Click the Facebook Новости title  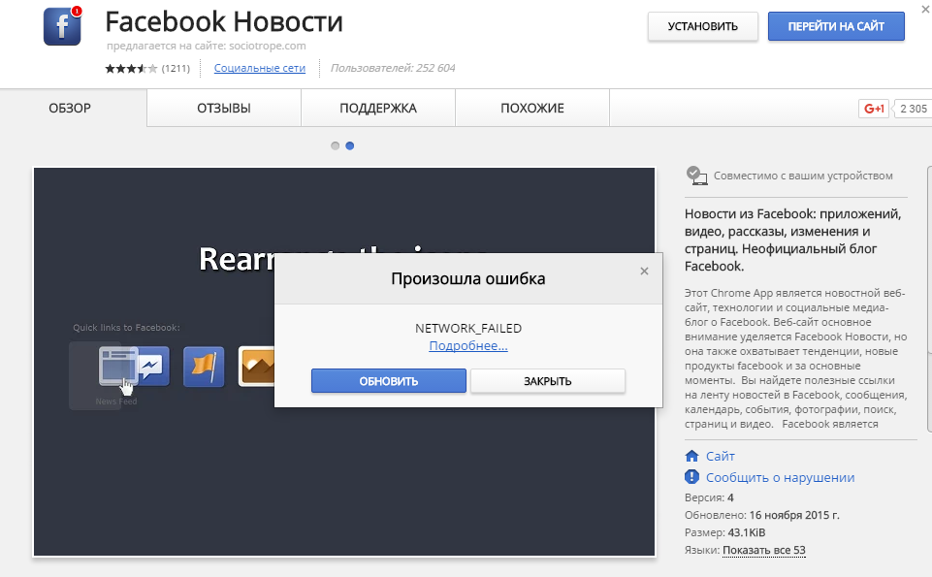[x=224, y=22]
